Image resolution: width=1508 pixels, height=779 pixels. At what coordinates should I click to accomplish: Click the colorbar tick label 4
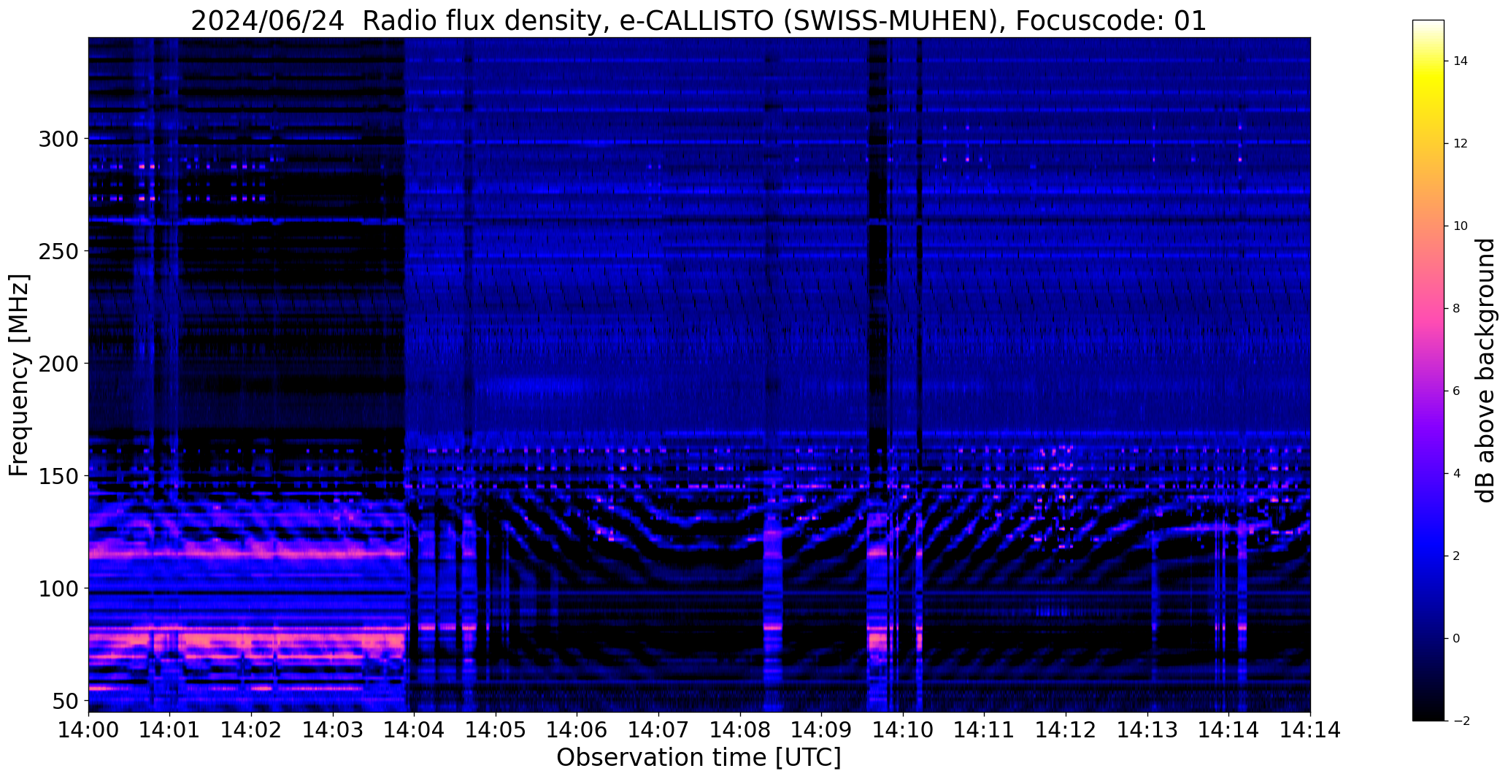tap(1456, 473)
